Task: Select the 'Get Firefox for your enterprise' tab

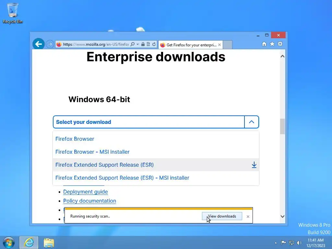Action: (190, 45)
